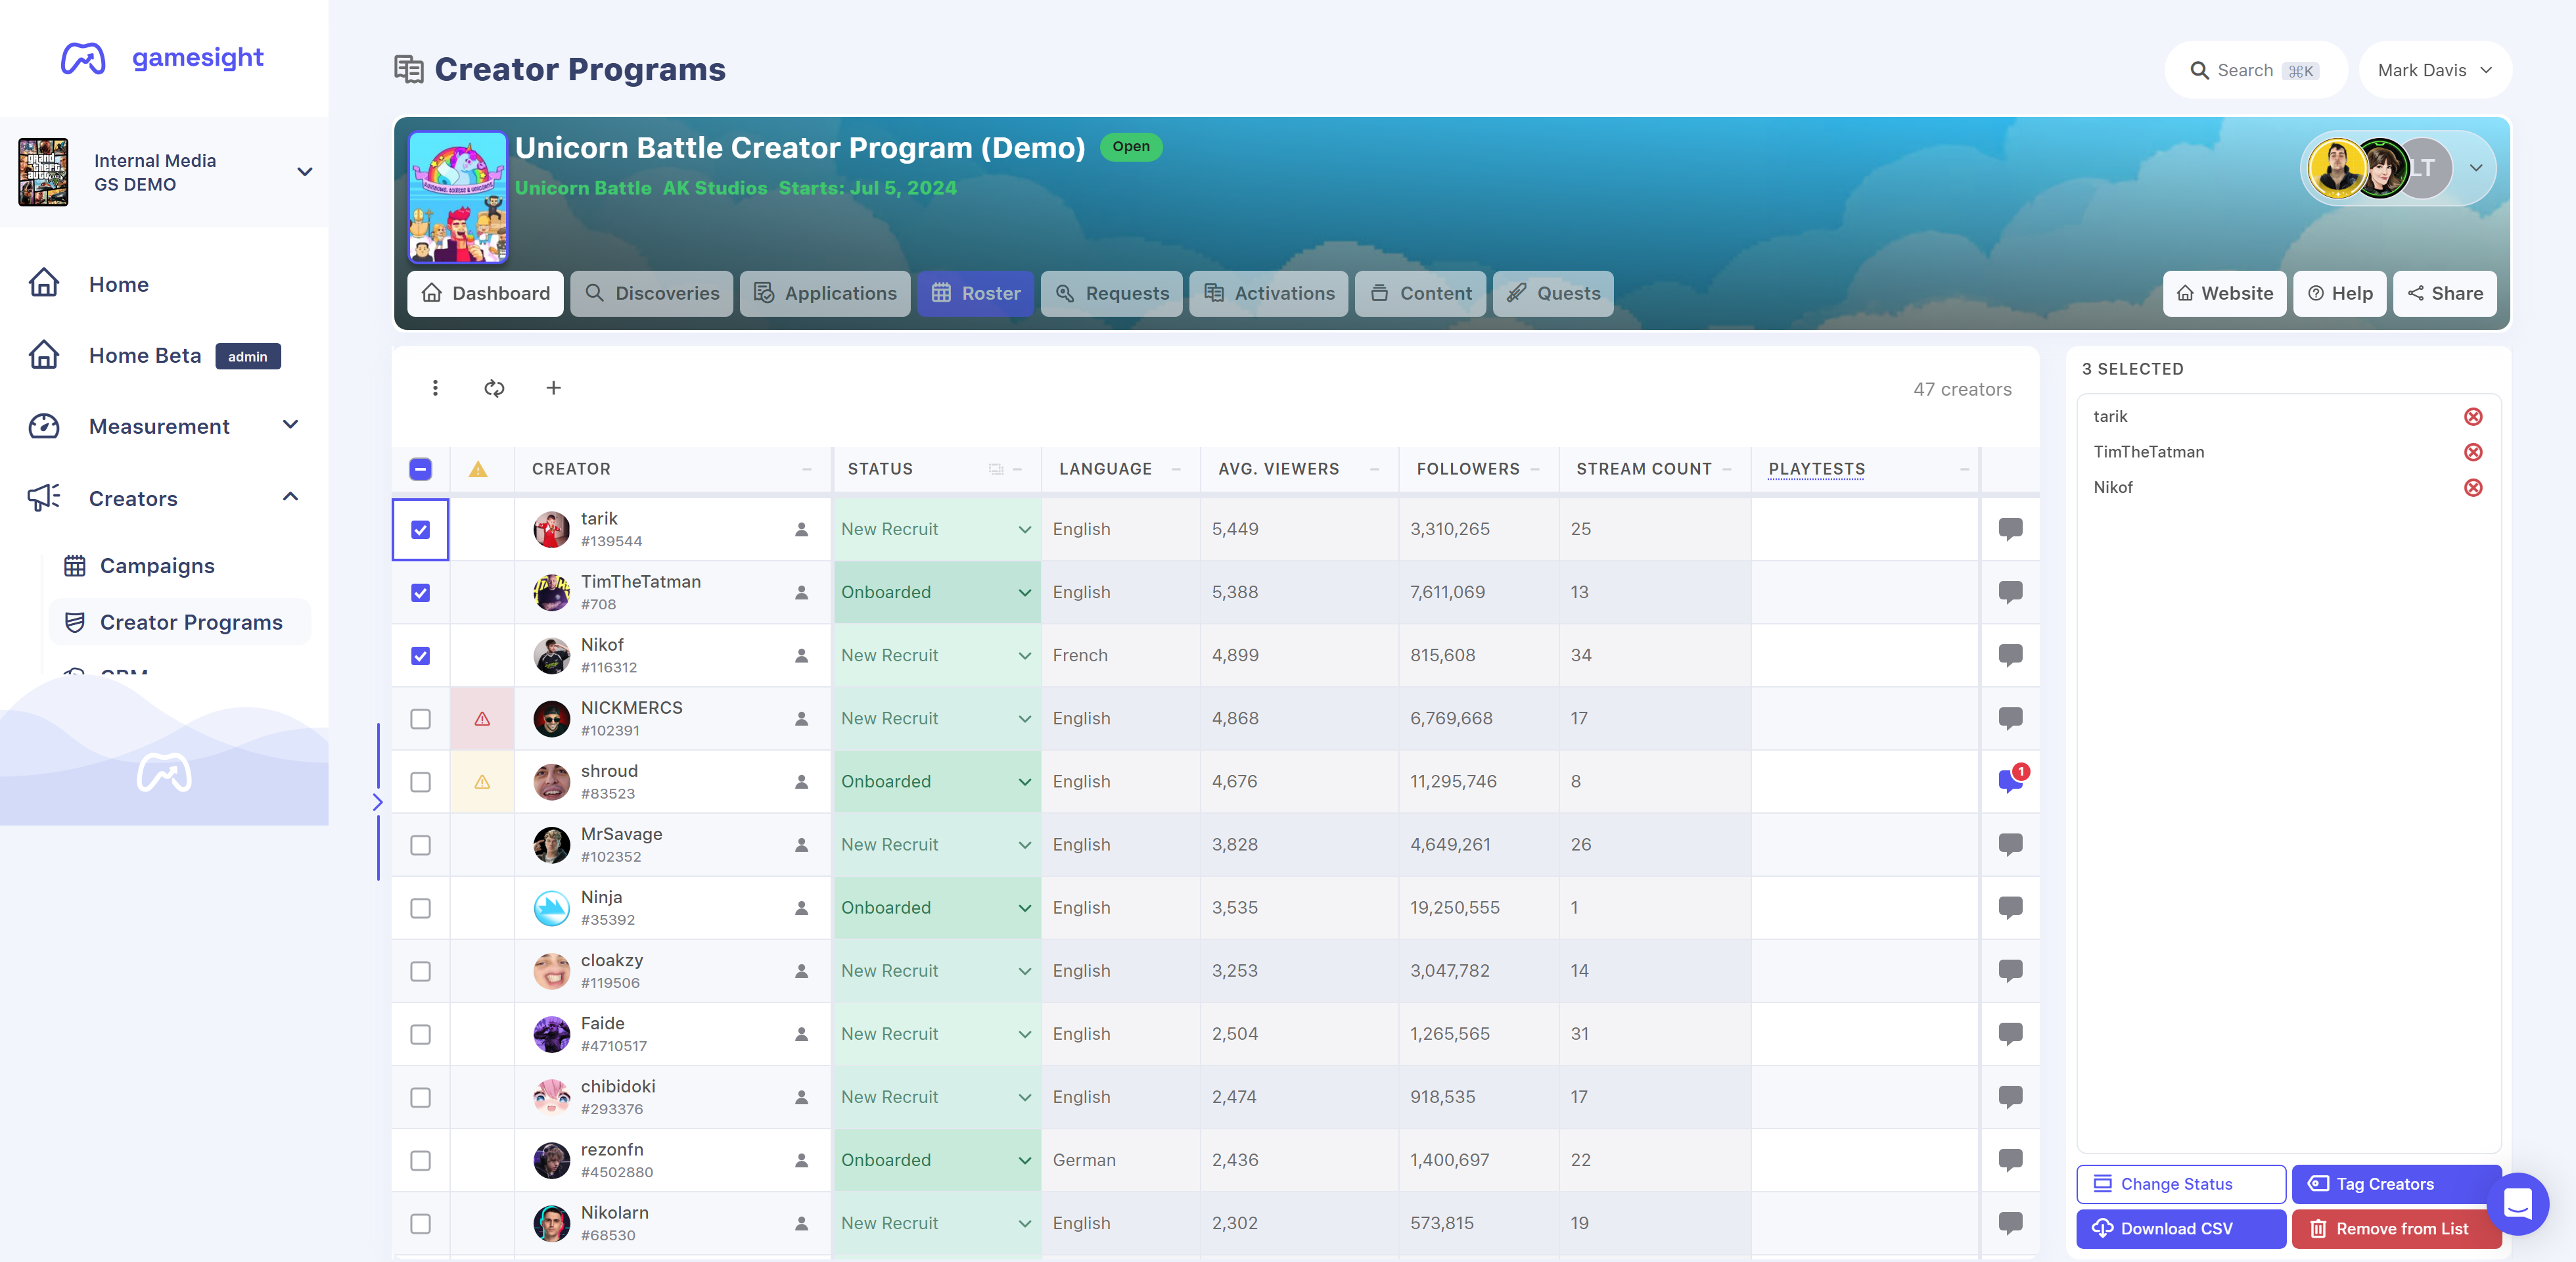
Task: Open the Mark Davis account dropdown
Action: pos(2434,70)
